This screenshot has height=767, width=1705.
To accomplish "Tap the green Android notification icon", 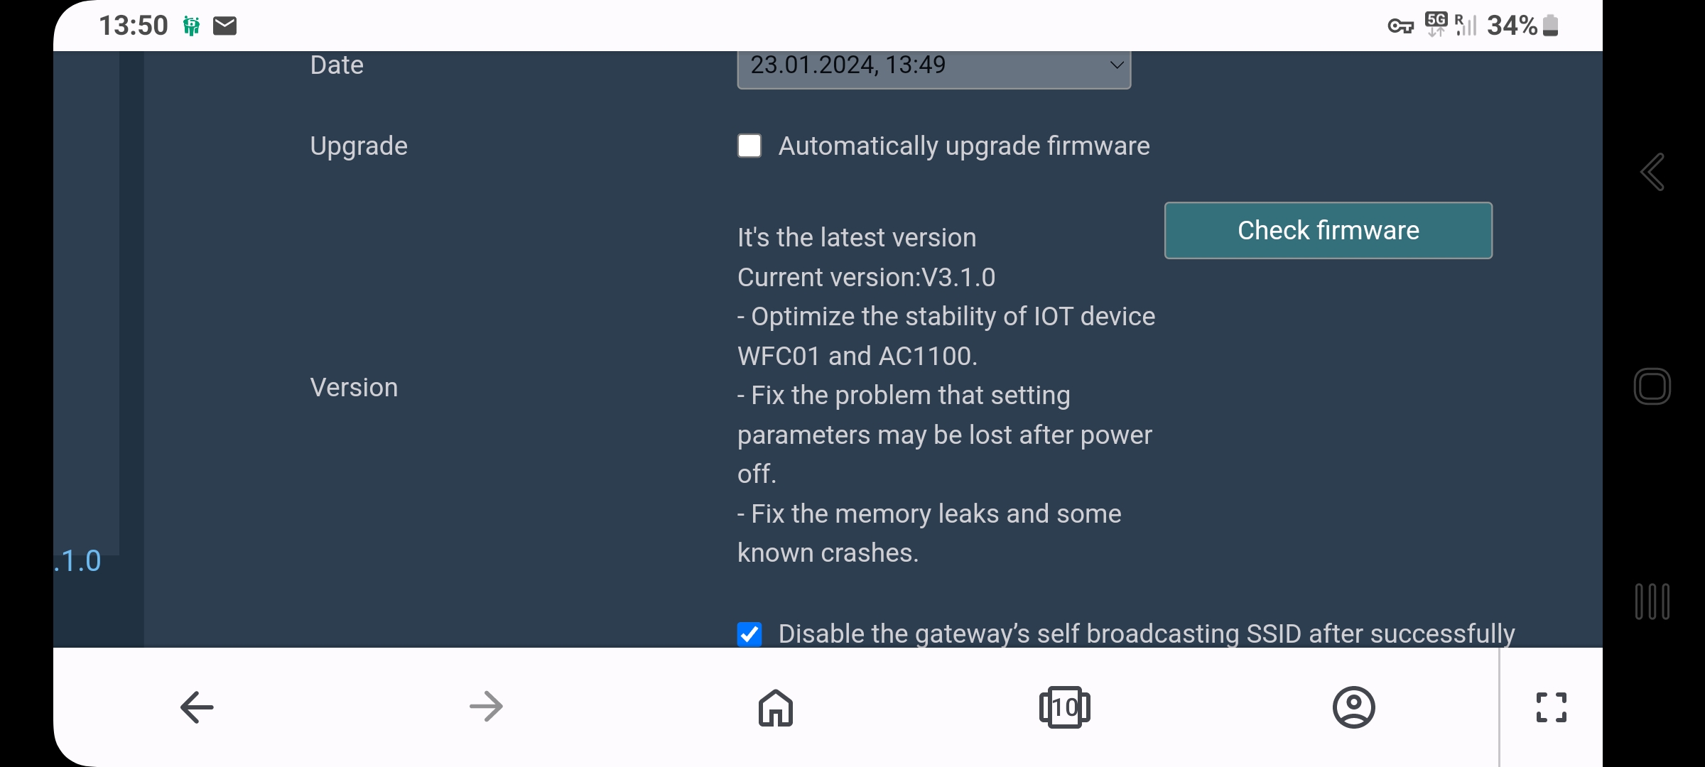I will pos(191,26).
